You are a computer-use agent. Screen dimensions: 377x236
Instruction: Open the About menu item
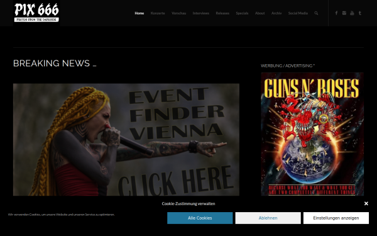pyautogui.click(x=260, y=13)
